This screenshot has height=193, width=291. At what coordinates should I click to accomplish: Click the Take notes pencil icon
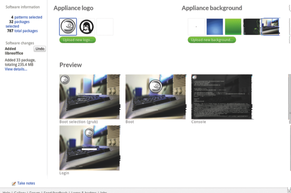pos(14,183)
